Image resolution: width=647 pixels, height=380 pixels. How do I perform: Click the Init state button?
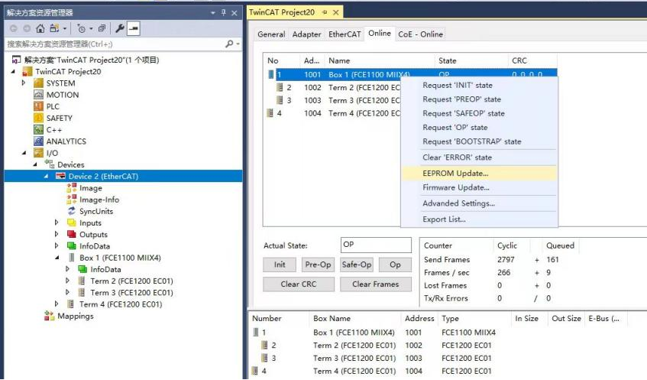[x=280, y=265]
